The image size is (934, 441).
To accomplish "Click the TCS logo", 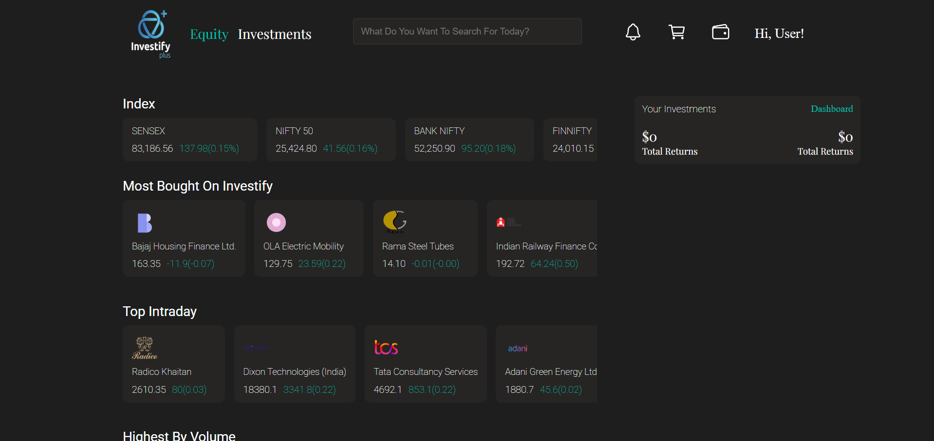I will tap(386, 348).
